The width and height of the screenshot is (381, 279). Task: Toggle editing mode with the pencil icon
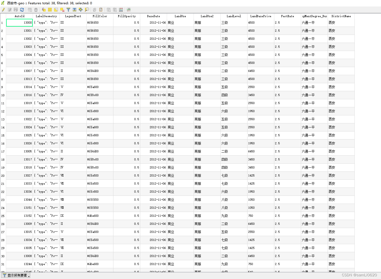point(3,10)
